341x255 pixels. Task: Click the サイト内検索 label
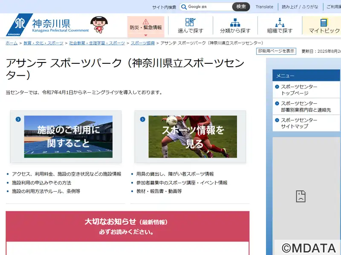pyautogui.click(x=164, y=7)
